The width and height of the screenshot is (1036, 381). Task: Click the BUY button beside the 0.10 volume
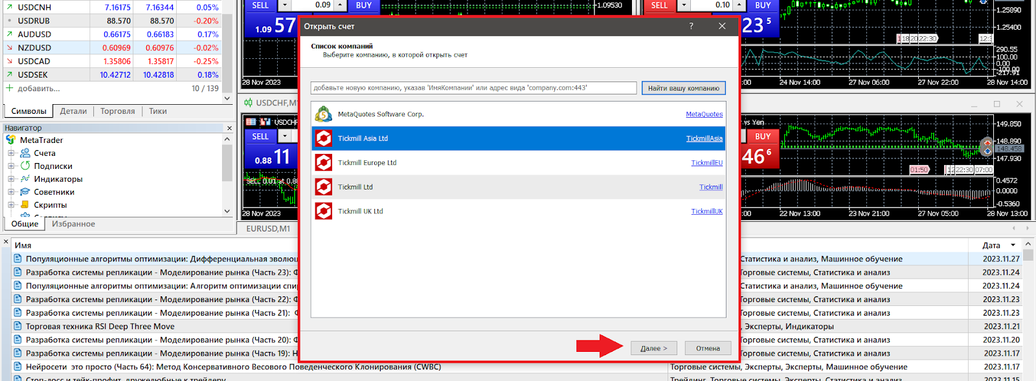pyautogui.click(x=763, y=5)
